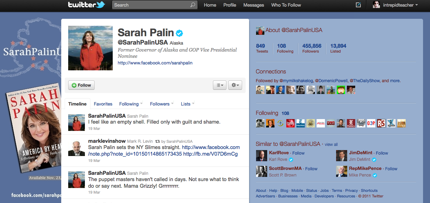Open the RS icon in Following

coord(381,123)
